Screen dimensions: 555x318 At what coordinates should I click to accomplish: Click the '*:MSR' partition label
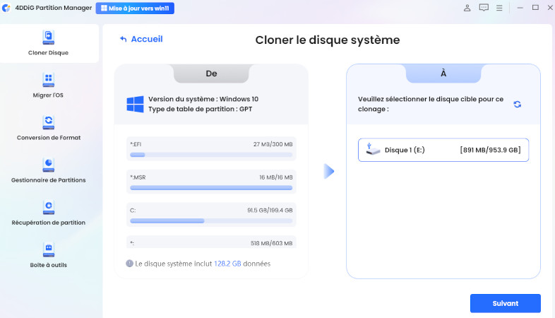[138, 177]
